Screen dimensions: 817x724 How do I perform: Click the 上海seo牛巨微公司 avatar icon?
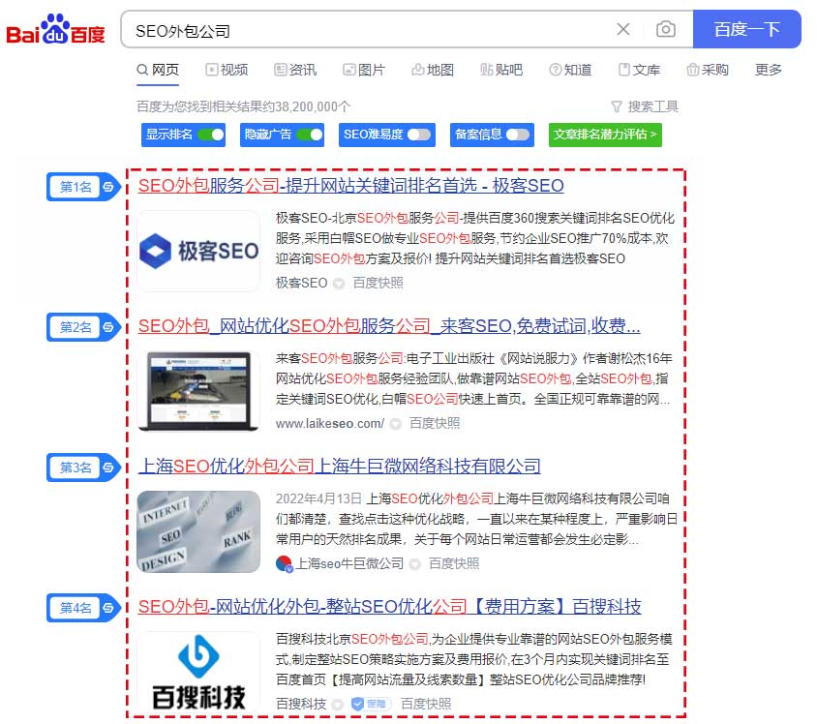[x=284, y=563]
